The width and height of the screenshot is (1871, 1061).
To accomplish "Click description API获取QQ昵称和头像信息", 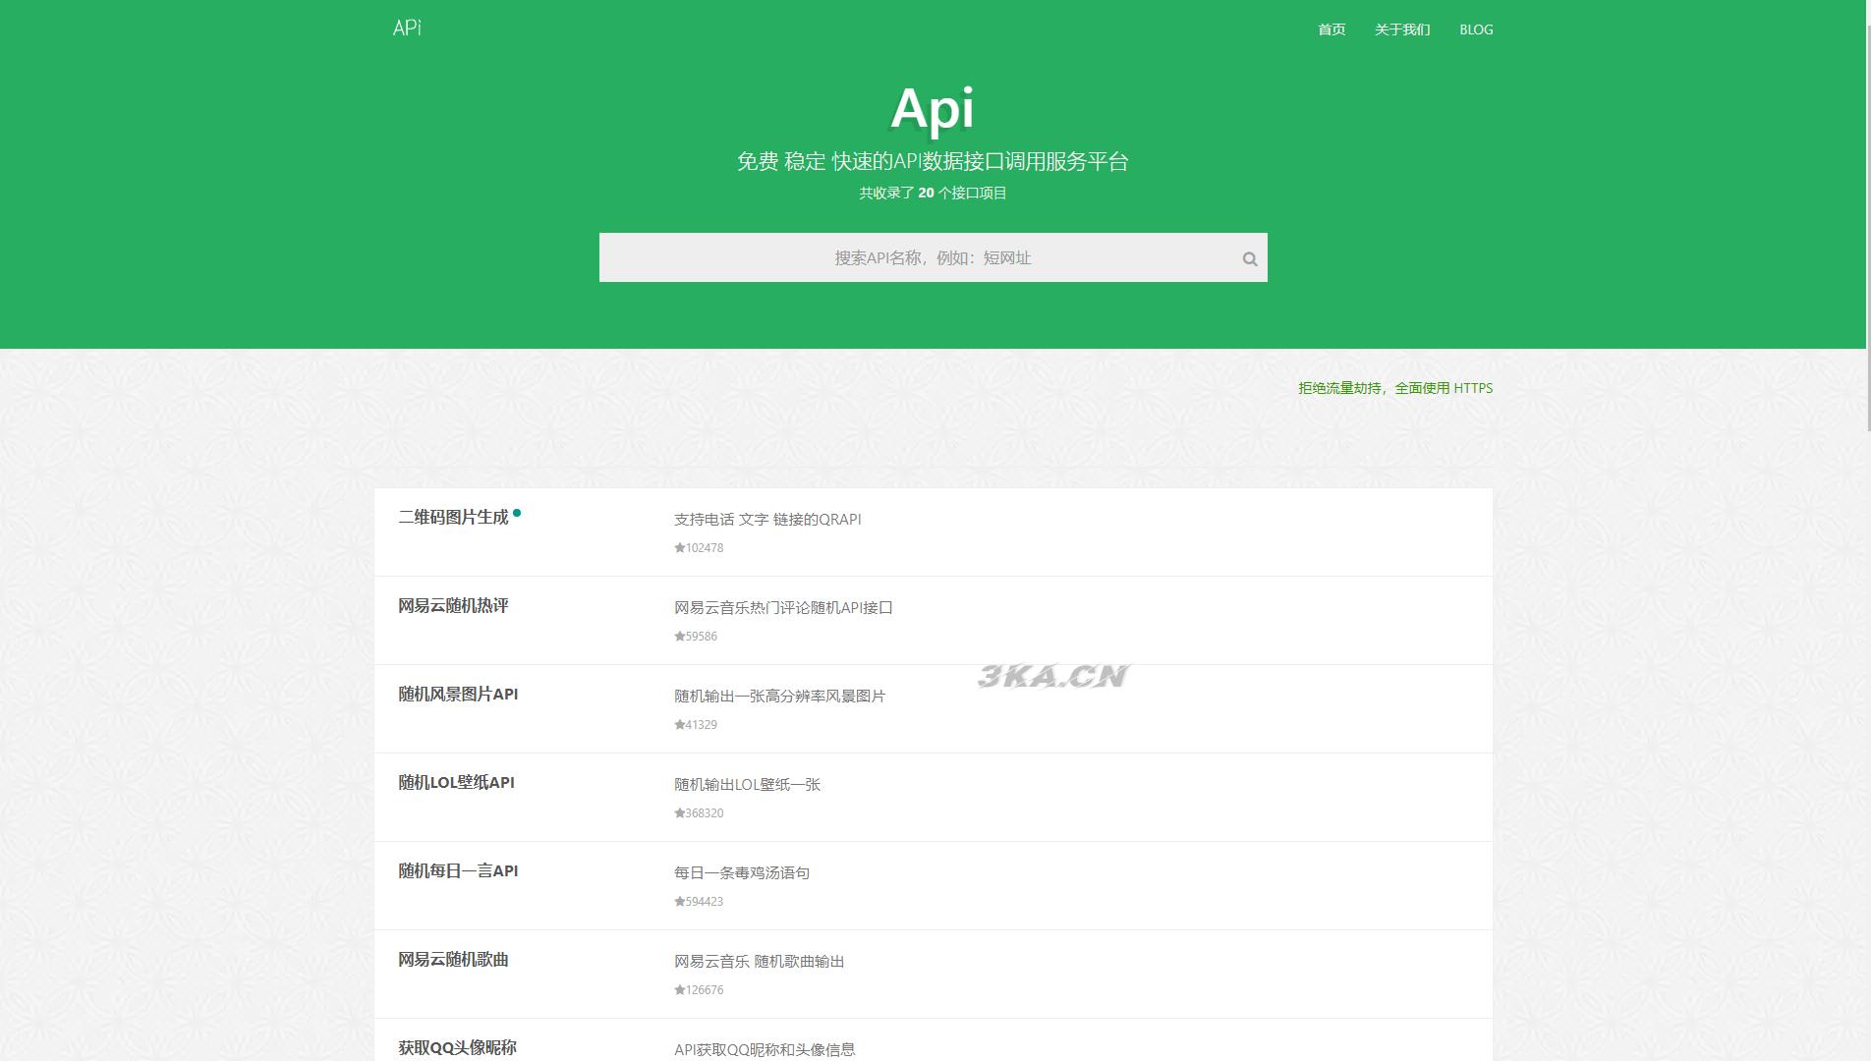I will coord(765,1049).
